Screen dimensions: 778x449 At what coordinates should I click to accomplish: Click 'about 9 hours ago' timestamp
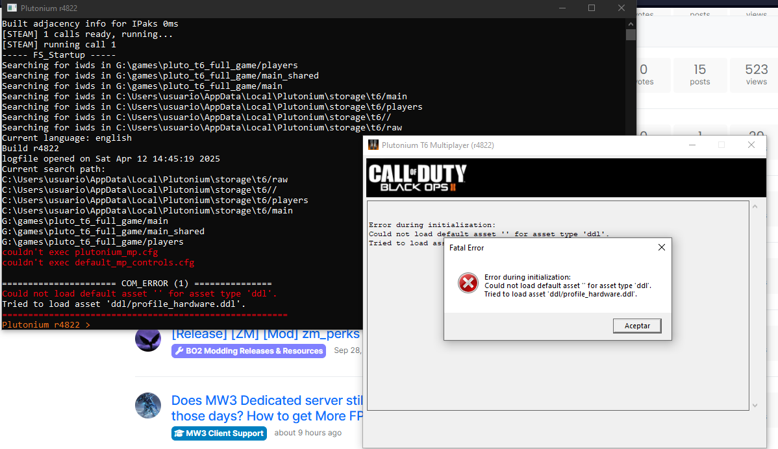[x=308, y=433]
